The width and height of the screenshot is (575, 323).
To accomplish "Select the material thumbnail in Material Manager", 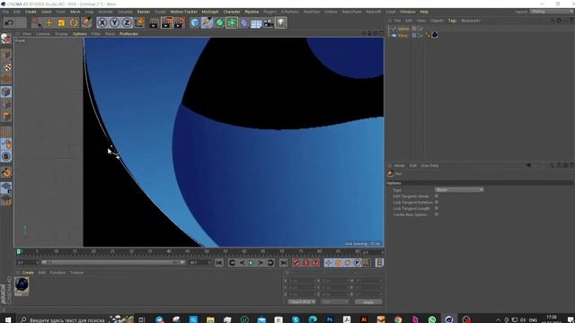I will tap(22, 286).
